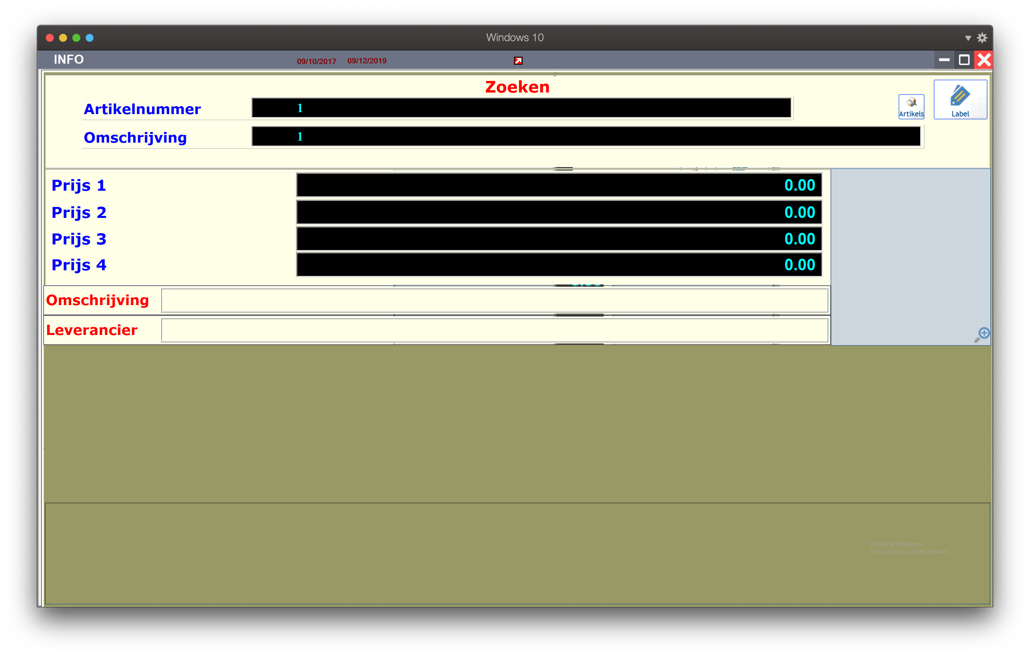1030x656 pixels.
Task: Click the red arrow icon in the INFO title bar
Action: (x=518, y=61)
